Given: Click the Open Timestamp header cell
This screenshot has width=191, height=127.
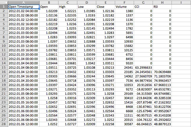Looking at the screenshot, I should click(24, 7).
